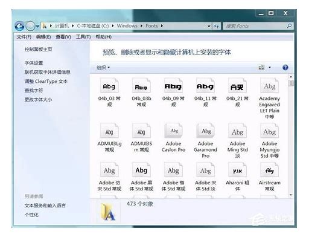Select the Adobe Garamond Pro font icon
The width and height of the screenshot is (309, 237).
click(205, 131)
